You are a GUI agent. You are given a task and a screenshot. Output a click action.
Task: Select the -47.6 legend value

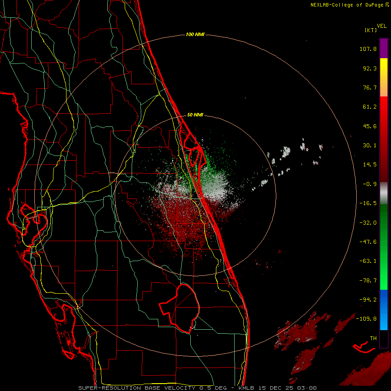click(368, 242)
